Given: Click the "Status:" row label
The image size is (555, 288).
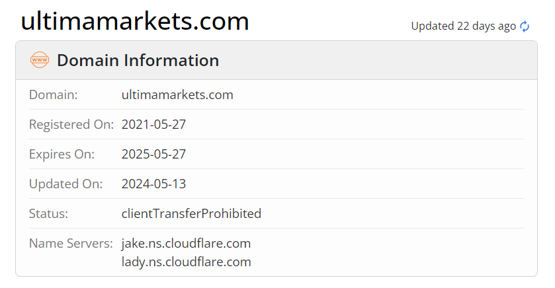Looking at the screenshot, I should pos(49,213).
